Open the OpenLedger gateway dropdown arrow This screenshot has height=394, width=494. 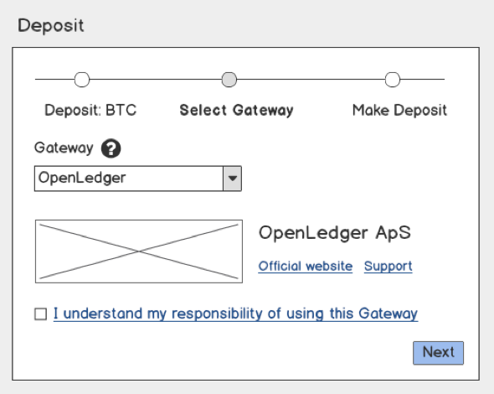232,179
